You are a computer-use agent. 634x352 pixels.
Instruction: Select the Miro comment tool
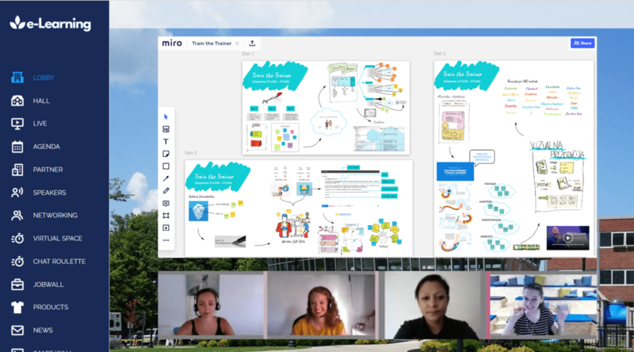pos(166,203)
